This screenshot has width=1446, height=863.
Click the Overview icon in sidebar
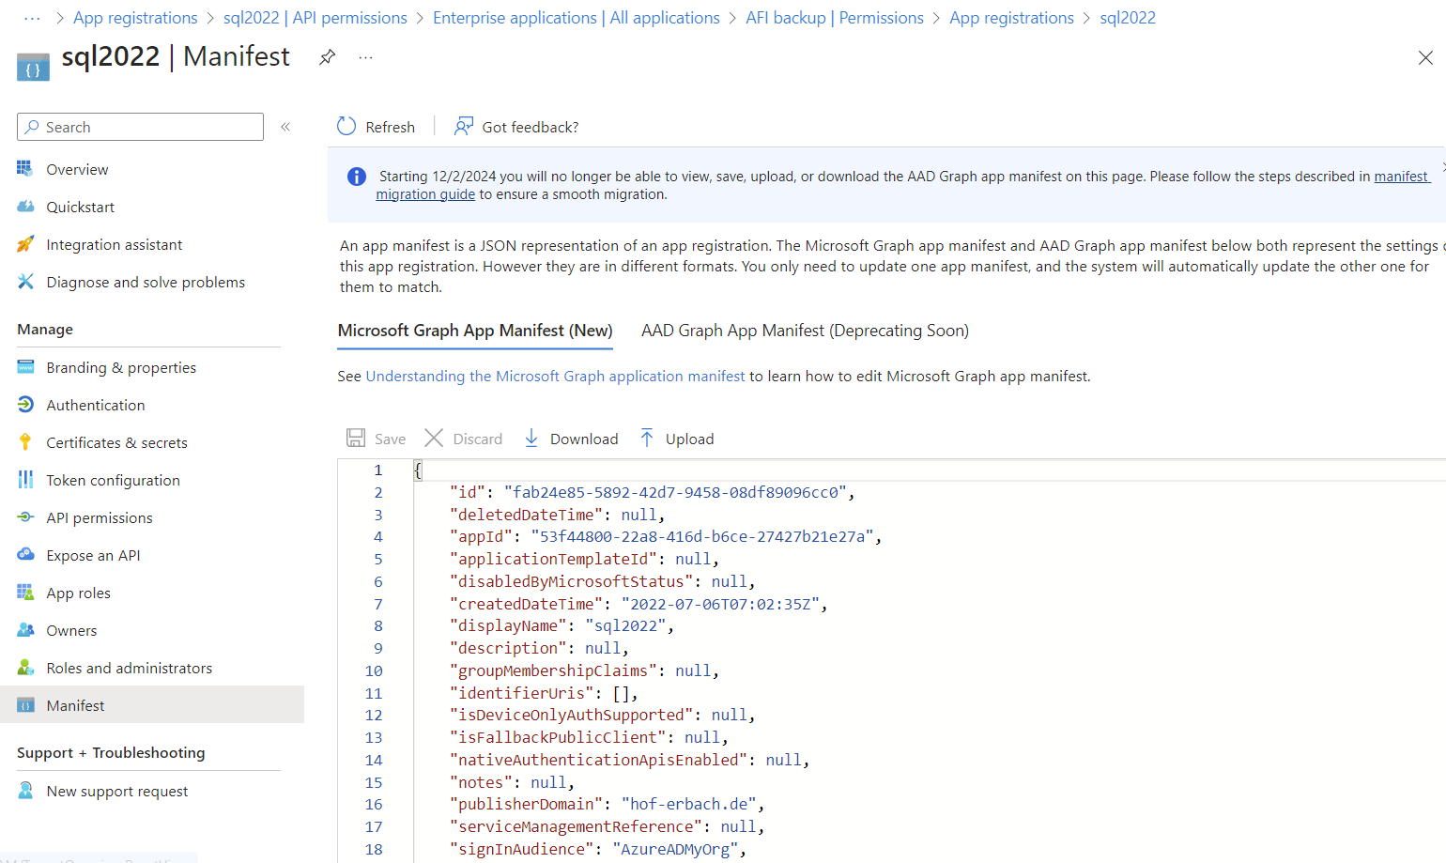point(25,169)
